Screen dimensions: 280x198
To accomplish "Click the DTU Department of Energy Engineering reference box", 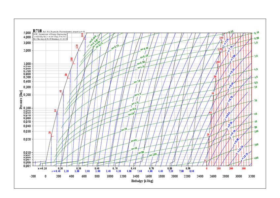I will pyautogui.click(x=50, y=36).
